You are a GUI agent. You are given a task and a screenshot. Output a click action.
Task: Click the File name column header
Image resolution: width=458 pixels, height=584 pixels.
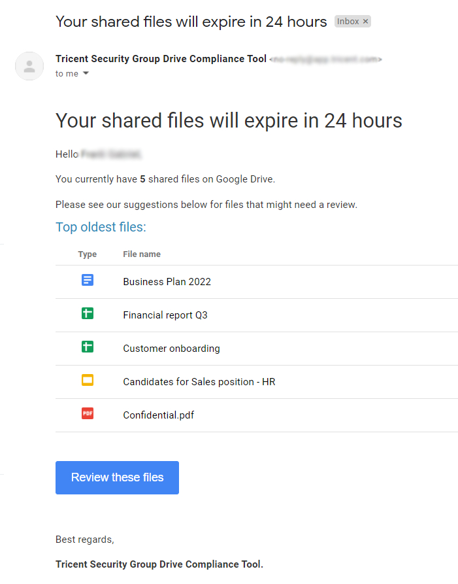click(142, 254)
